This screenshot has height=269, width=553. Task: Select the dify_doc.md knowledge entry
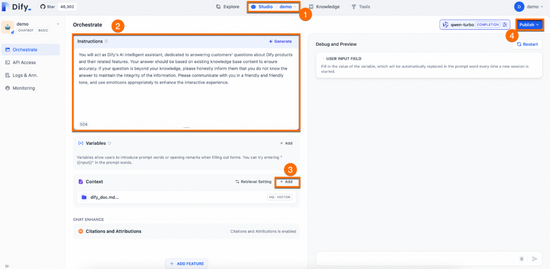pyautogui.click(x=186, y=197)
